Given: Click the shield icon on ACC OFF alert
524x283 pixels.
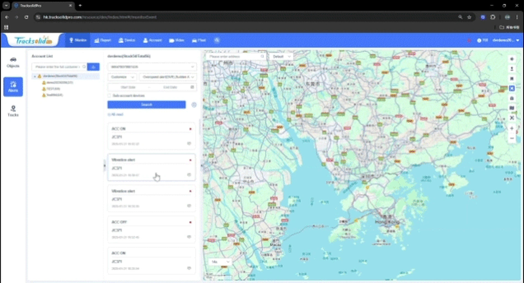Looking at the screenshot, I should pos(189,237).
